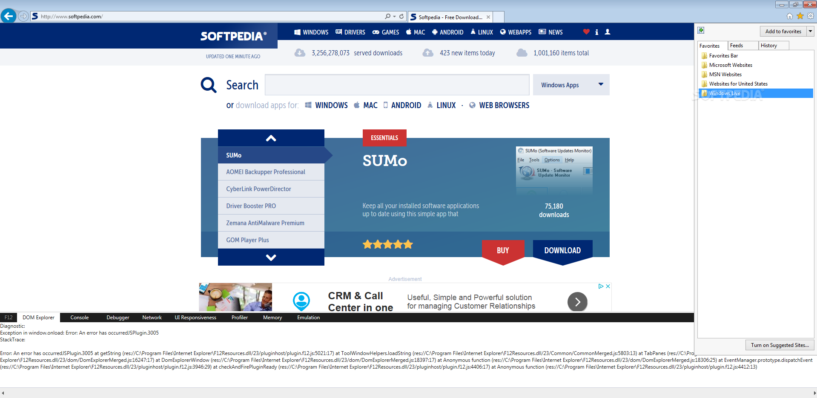Open the Favorites Bar folder
This screenshot has width=817, height=398.
coord(723,56)
